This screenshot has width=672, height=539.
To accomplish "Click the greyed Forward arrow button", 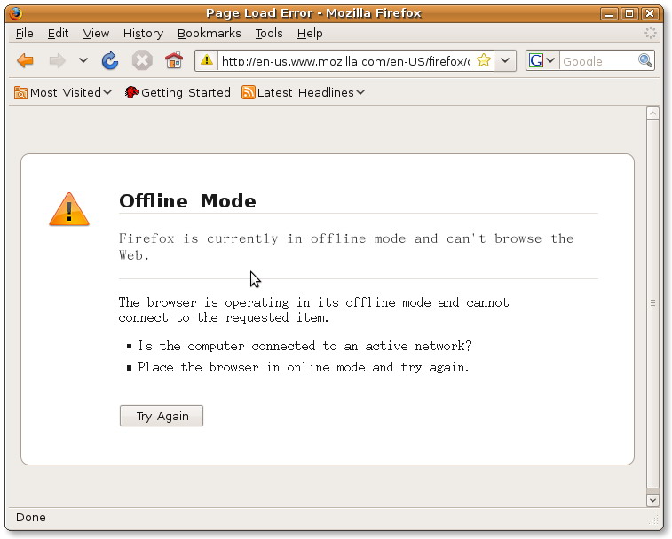I will [57, 60].
